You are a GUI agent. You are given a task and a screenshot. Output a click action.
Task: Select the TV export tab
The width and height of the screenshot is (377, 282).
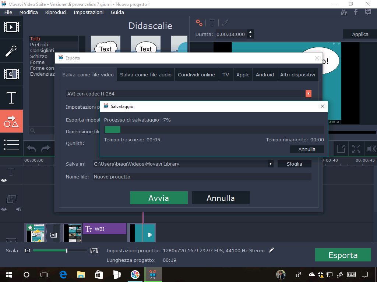pyautogui.click(x=226, y=75)
